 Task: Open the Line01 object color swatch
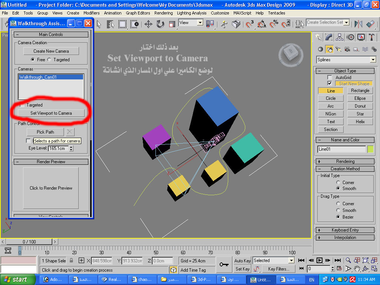pos(370,149)
